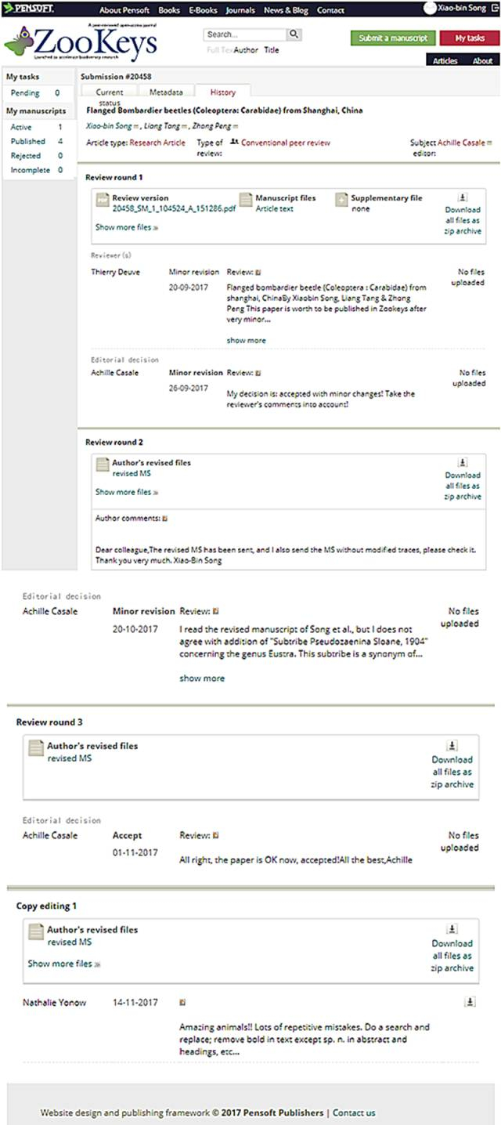The image size is (501, 1125).
Task: Expand Show more files in Review round 1
Action: [x=126, y=227]
